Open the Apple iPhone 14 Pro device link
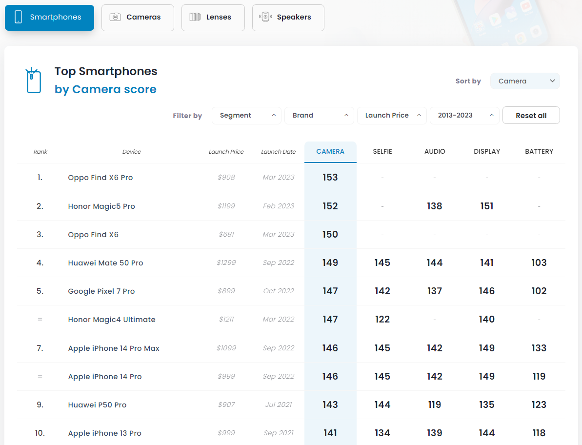 (105, 377)
